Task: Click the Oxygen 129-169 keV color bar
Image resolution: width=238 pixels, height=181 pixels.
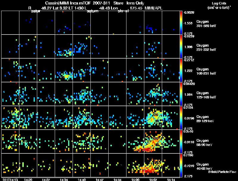Action: coord(181,94)
